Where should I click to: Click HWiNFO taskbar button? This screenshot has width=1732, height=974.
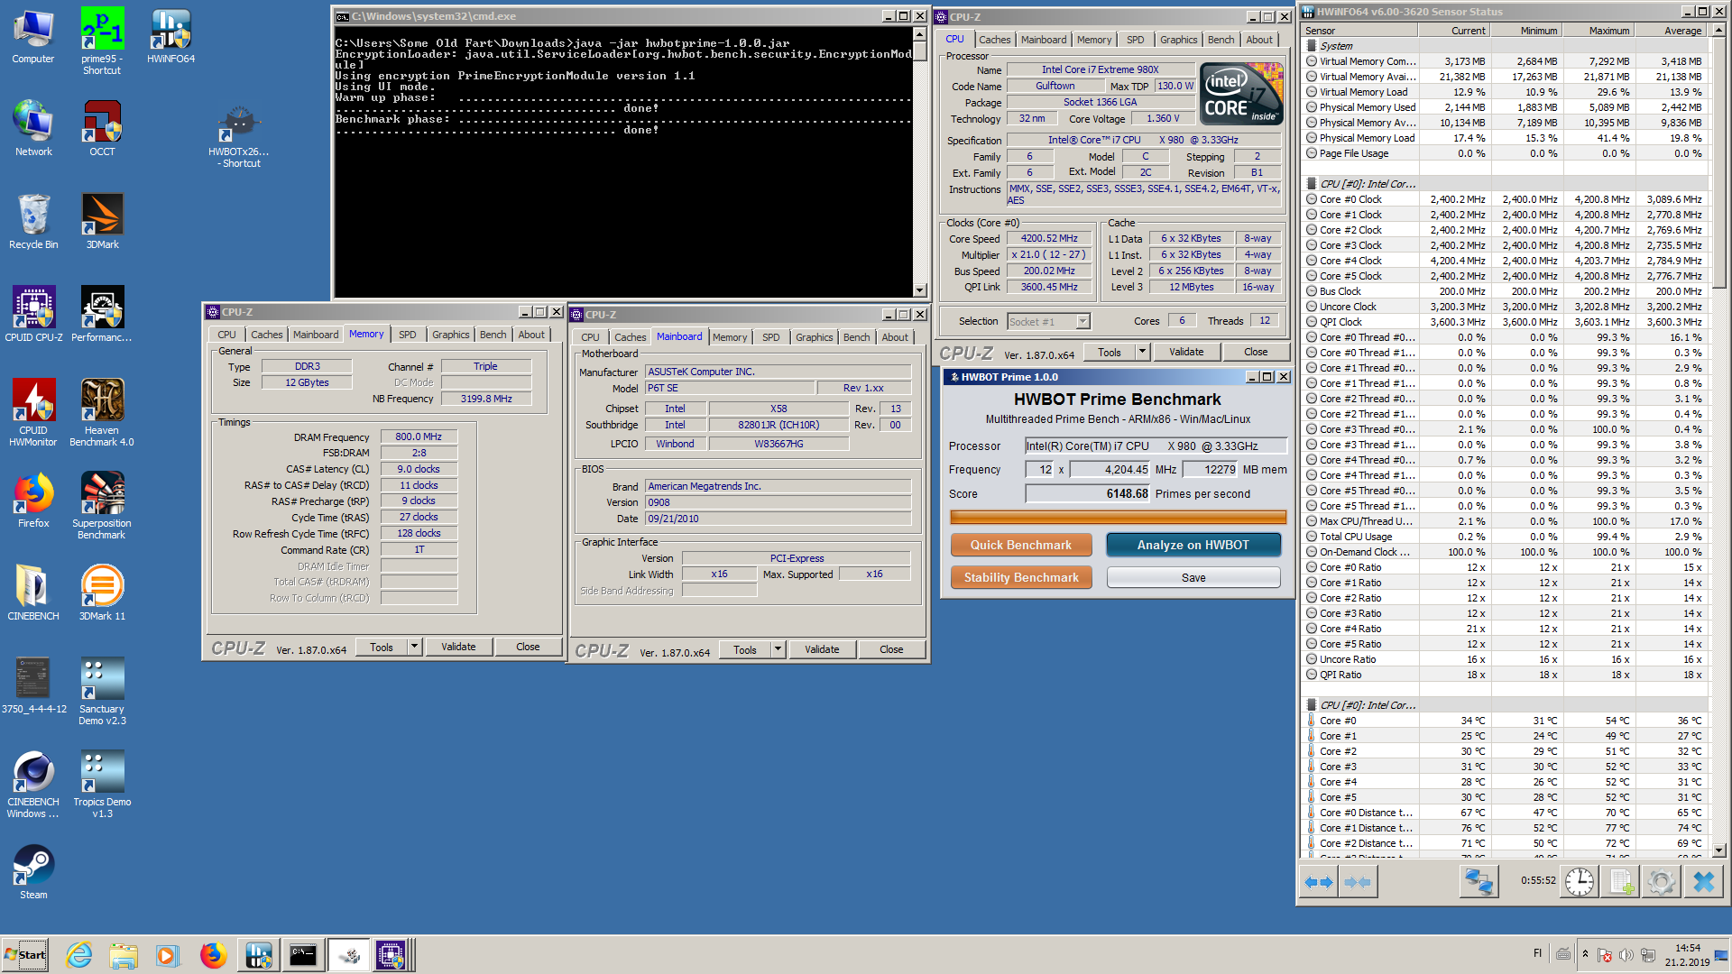[x=258, y=955]
